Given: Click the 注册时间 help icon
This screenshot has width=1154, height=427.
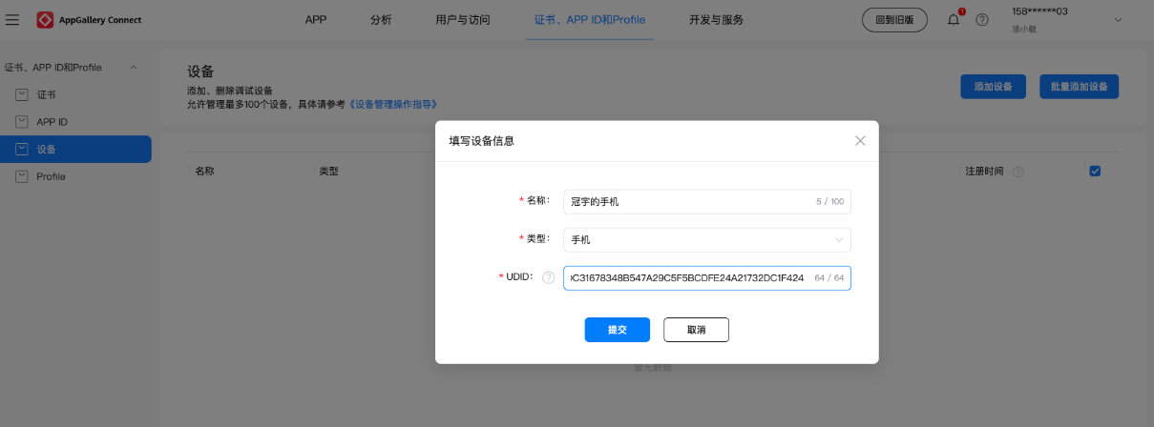Looking at the screenshot, I should (1018, 172).
